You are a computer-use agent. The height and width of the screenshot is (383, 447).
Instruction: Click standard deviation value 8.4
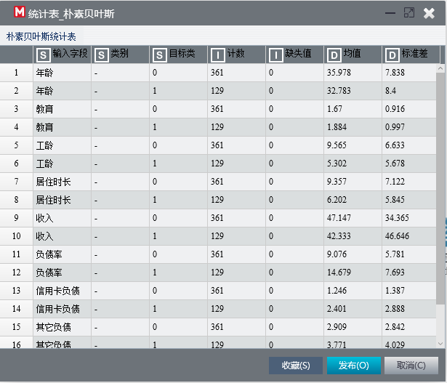coord(390,91)
